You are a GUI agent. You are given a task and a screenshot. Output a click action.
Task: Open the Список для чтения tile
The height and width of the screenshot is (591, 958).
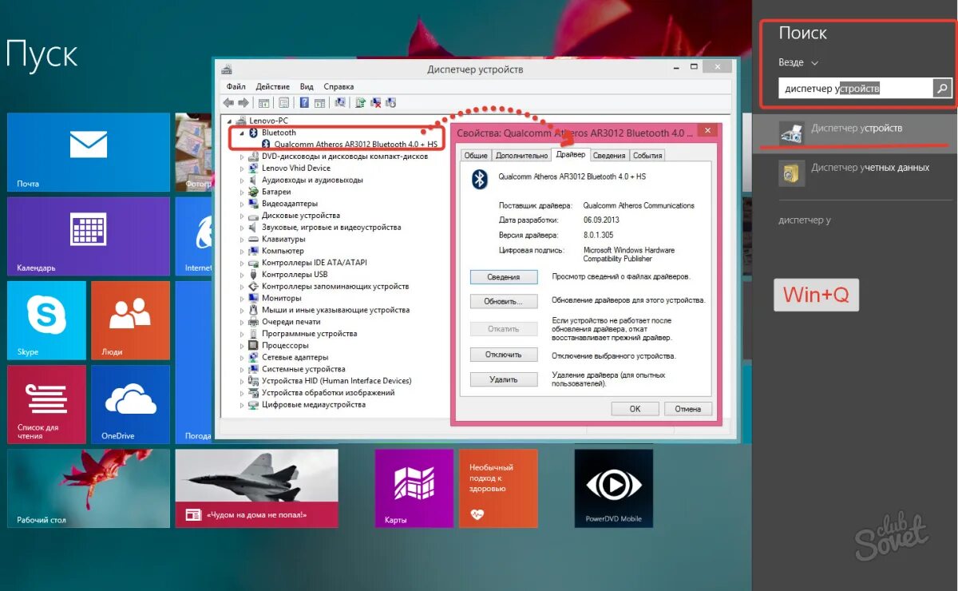point(46,404)
